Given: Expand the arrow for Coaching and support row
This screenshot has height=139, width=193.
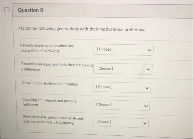Looking at the screenshot, I should pyautogui.click(x=146, y=105).
